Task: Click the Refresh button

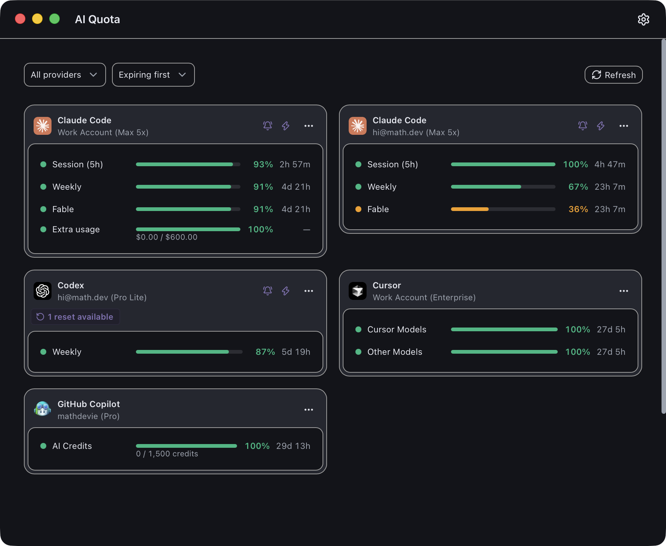Action: point(613,75)
